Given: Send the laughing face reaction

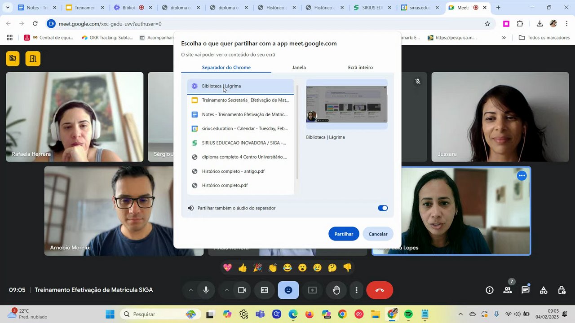Looking at the screenshot, I should coord(287,268).
